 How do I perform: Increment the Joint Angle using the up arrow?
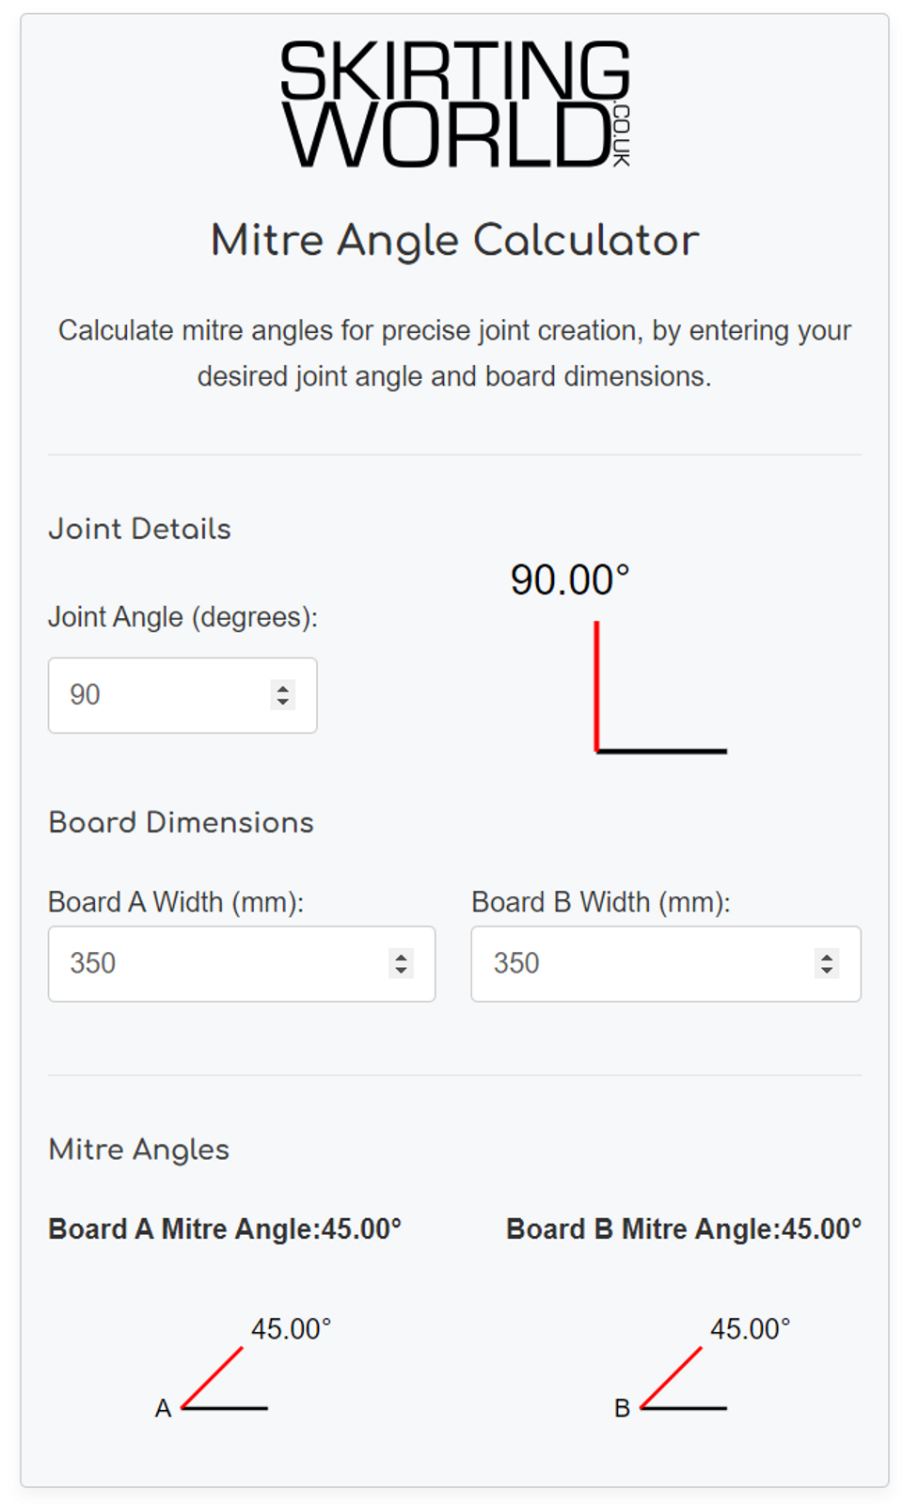click(x=283, y=687)
